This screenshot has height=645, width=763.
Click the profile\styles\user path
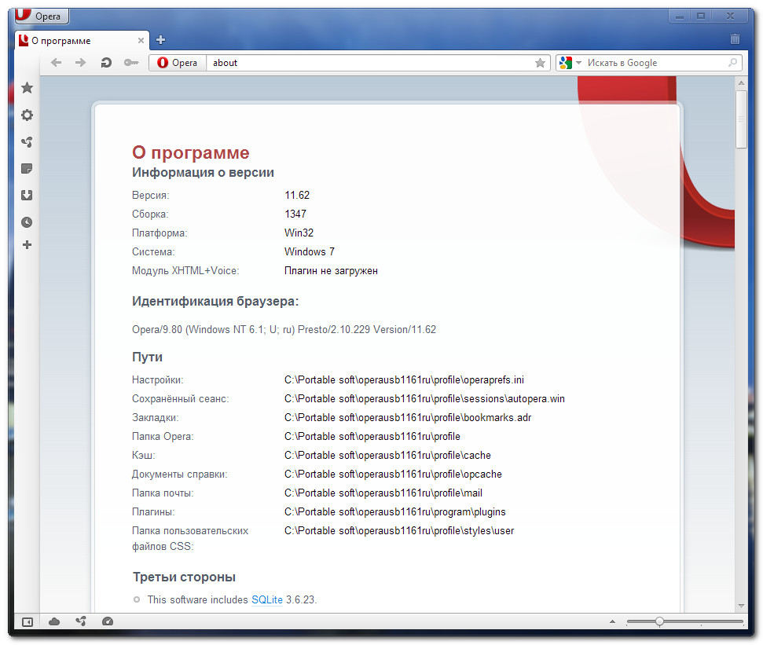point(399,531)
